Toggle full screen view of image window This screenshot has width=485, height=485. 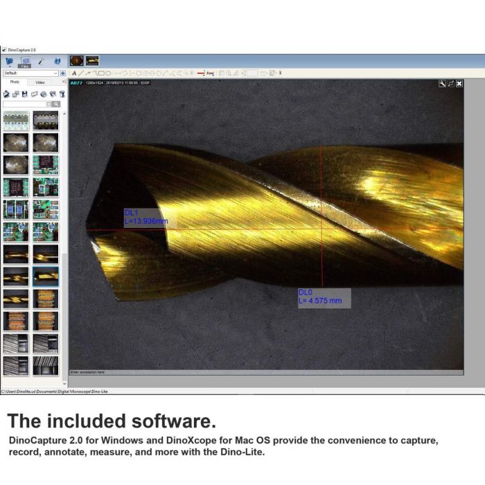coord(451,84)
